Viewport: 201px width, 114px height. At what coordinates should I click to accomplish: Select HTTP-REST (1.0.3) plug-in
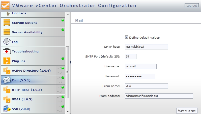tap(33, 90)
